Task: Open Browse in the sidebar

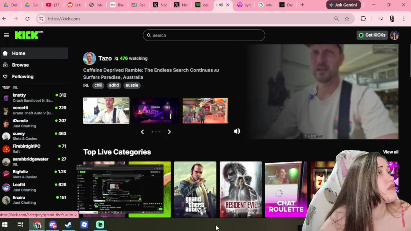Action: [x=34, y=65]
